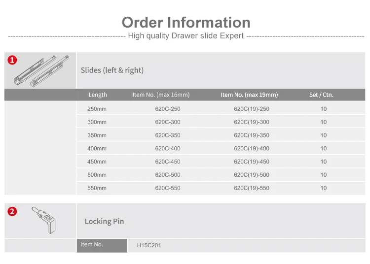
Task: Click the 500mm length cell
Action: [97, 175]
